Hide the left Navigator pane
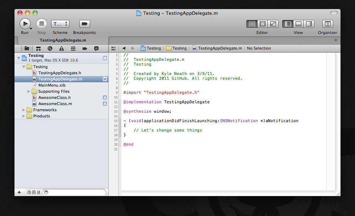 click(x=288, y=24)
